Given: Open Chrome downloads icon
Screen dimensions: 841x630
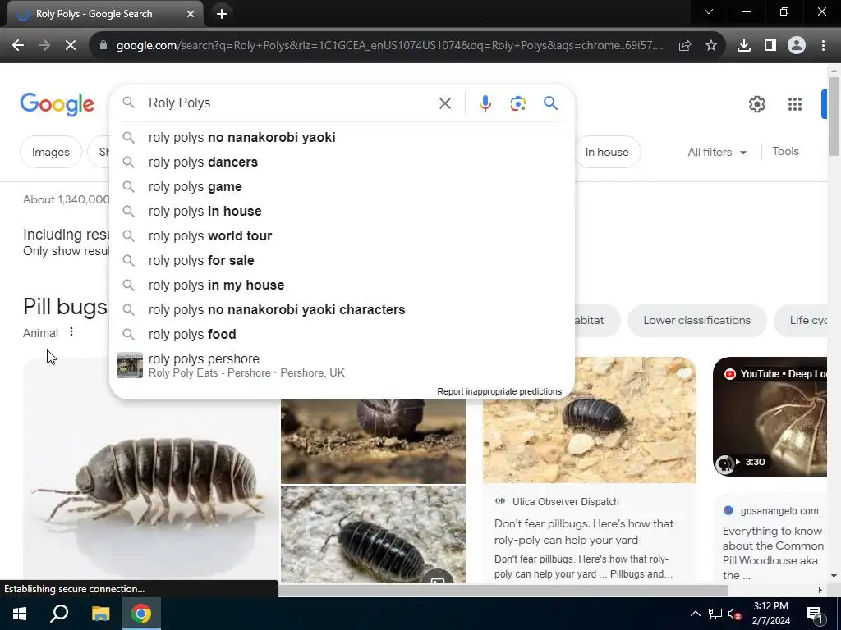Looking at the screenshot, I should (744, 46).
